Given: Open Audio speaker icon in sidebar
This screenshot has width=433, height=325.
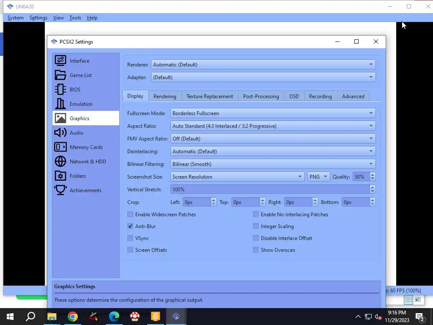Looking at the screenshot, I should [x=60, y=132].
